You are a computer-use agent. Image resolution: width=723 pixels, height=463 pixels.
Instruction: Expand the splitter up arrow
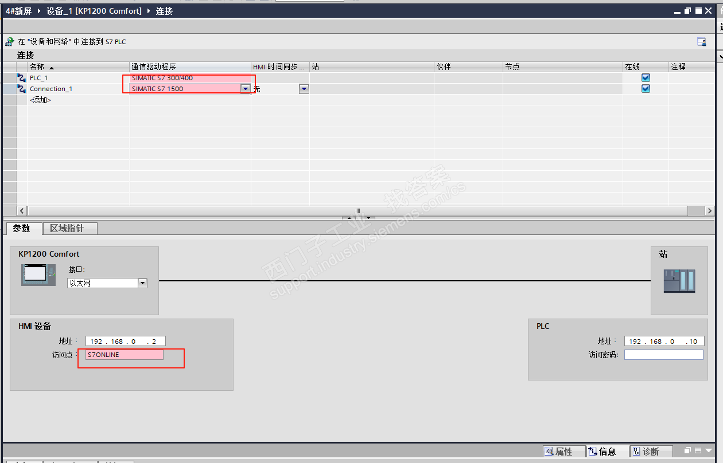tap(348, 218)
